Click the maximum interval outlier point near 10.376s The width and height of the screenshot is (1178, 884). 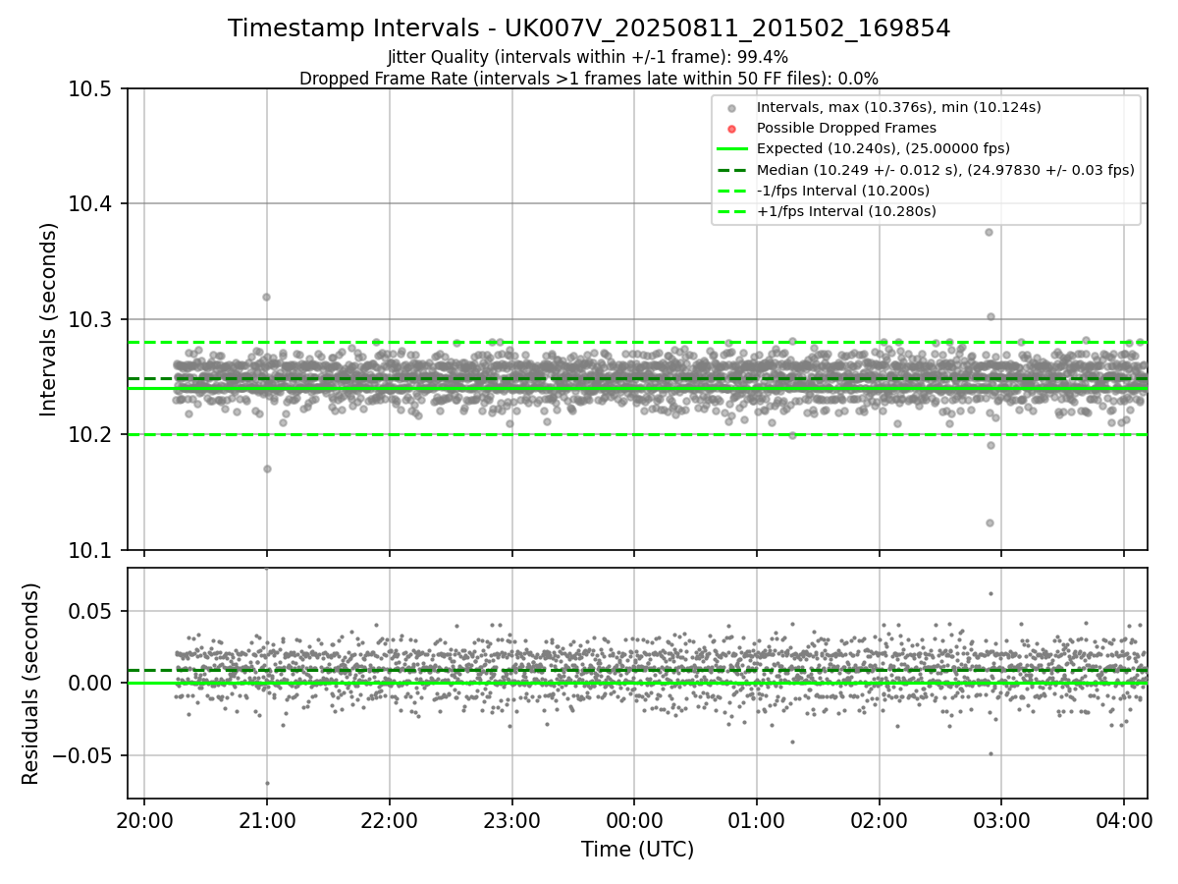989,232
